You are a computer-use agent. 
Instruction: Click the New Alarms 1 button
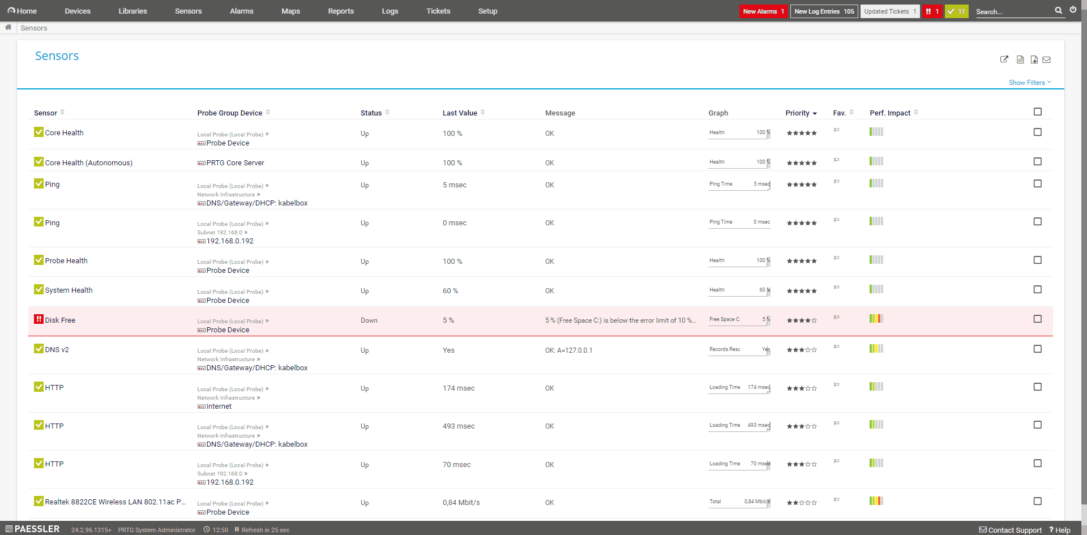point(763,11)
